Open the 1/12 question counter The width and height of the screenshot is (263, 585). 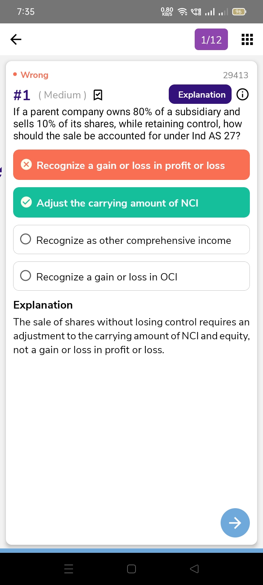coord(211,39)
